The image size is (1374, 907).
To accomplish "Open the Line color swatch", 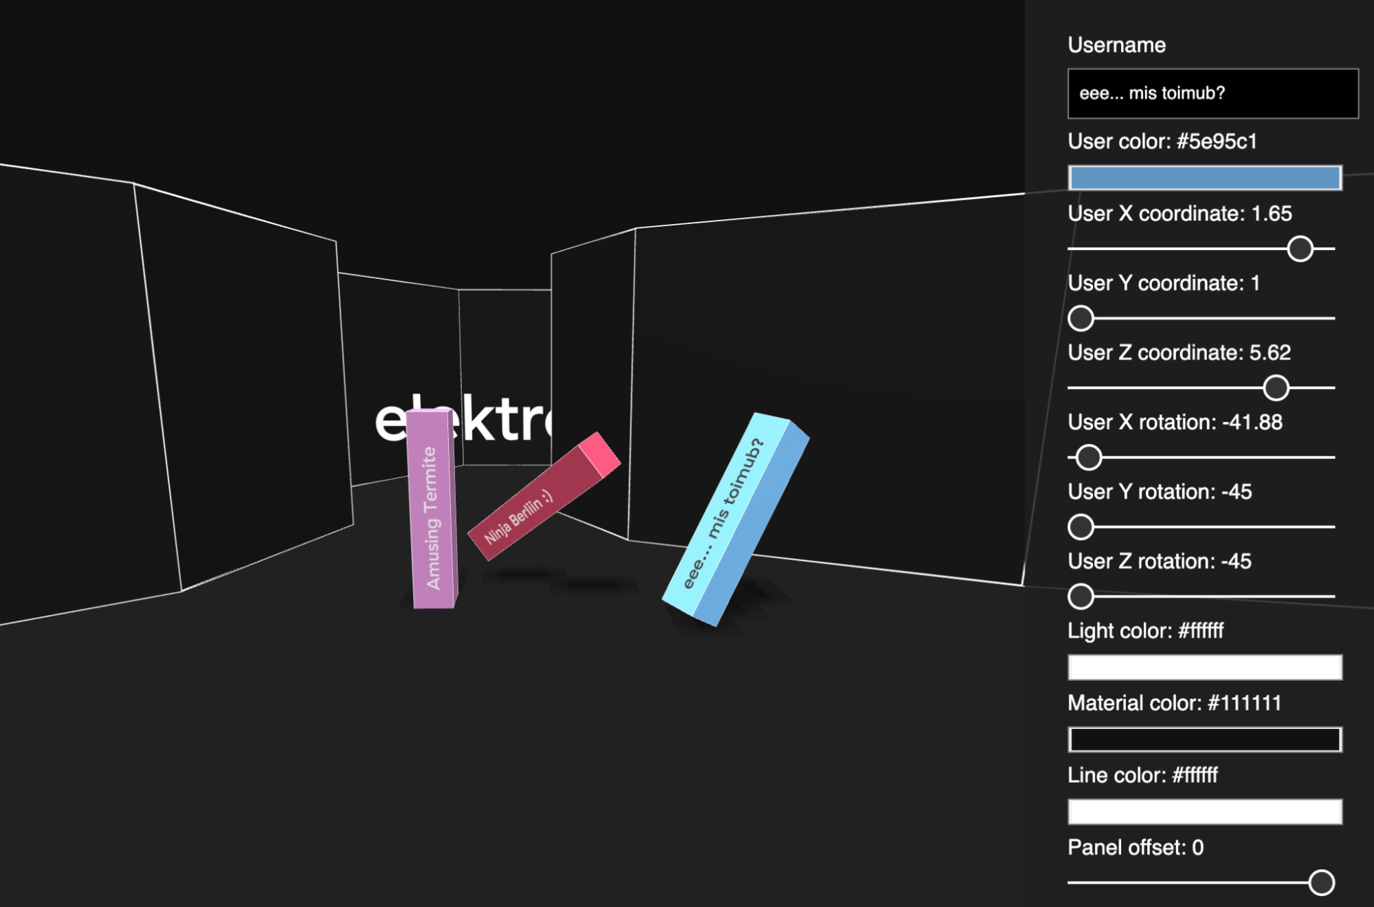I will click(x=1204, y=812).
